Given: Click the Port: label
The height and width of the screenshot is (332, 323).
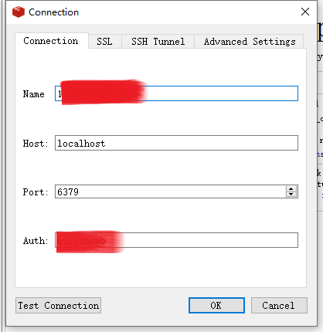Looking at the screenshot, I should tap(36, 192).
